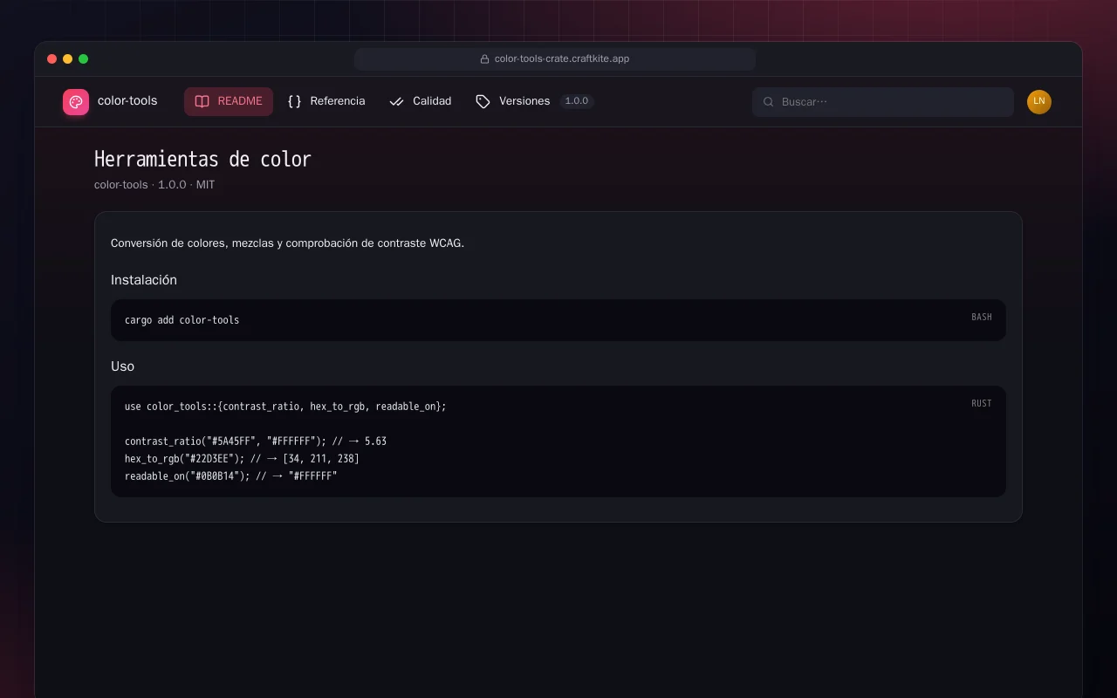Click the README book icon
This screenshot has height=698, width=1117.
pyautogui.click(x=202, y=101)
